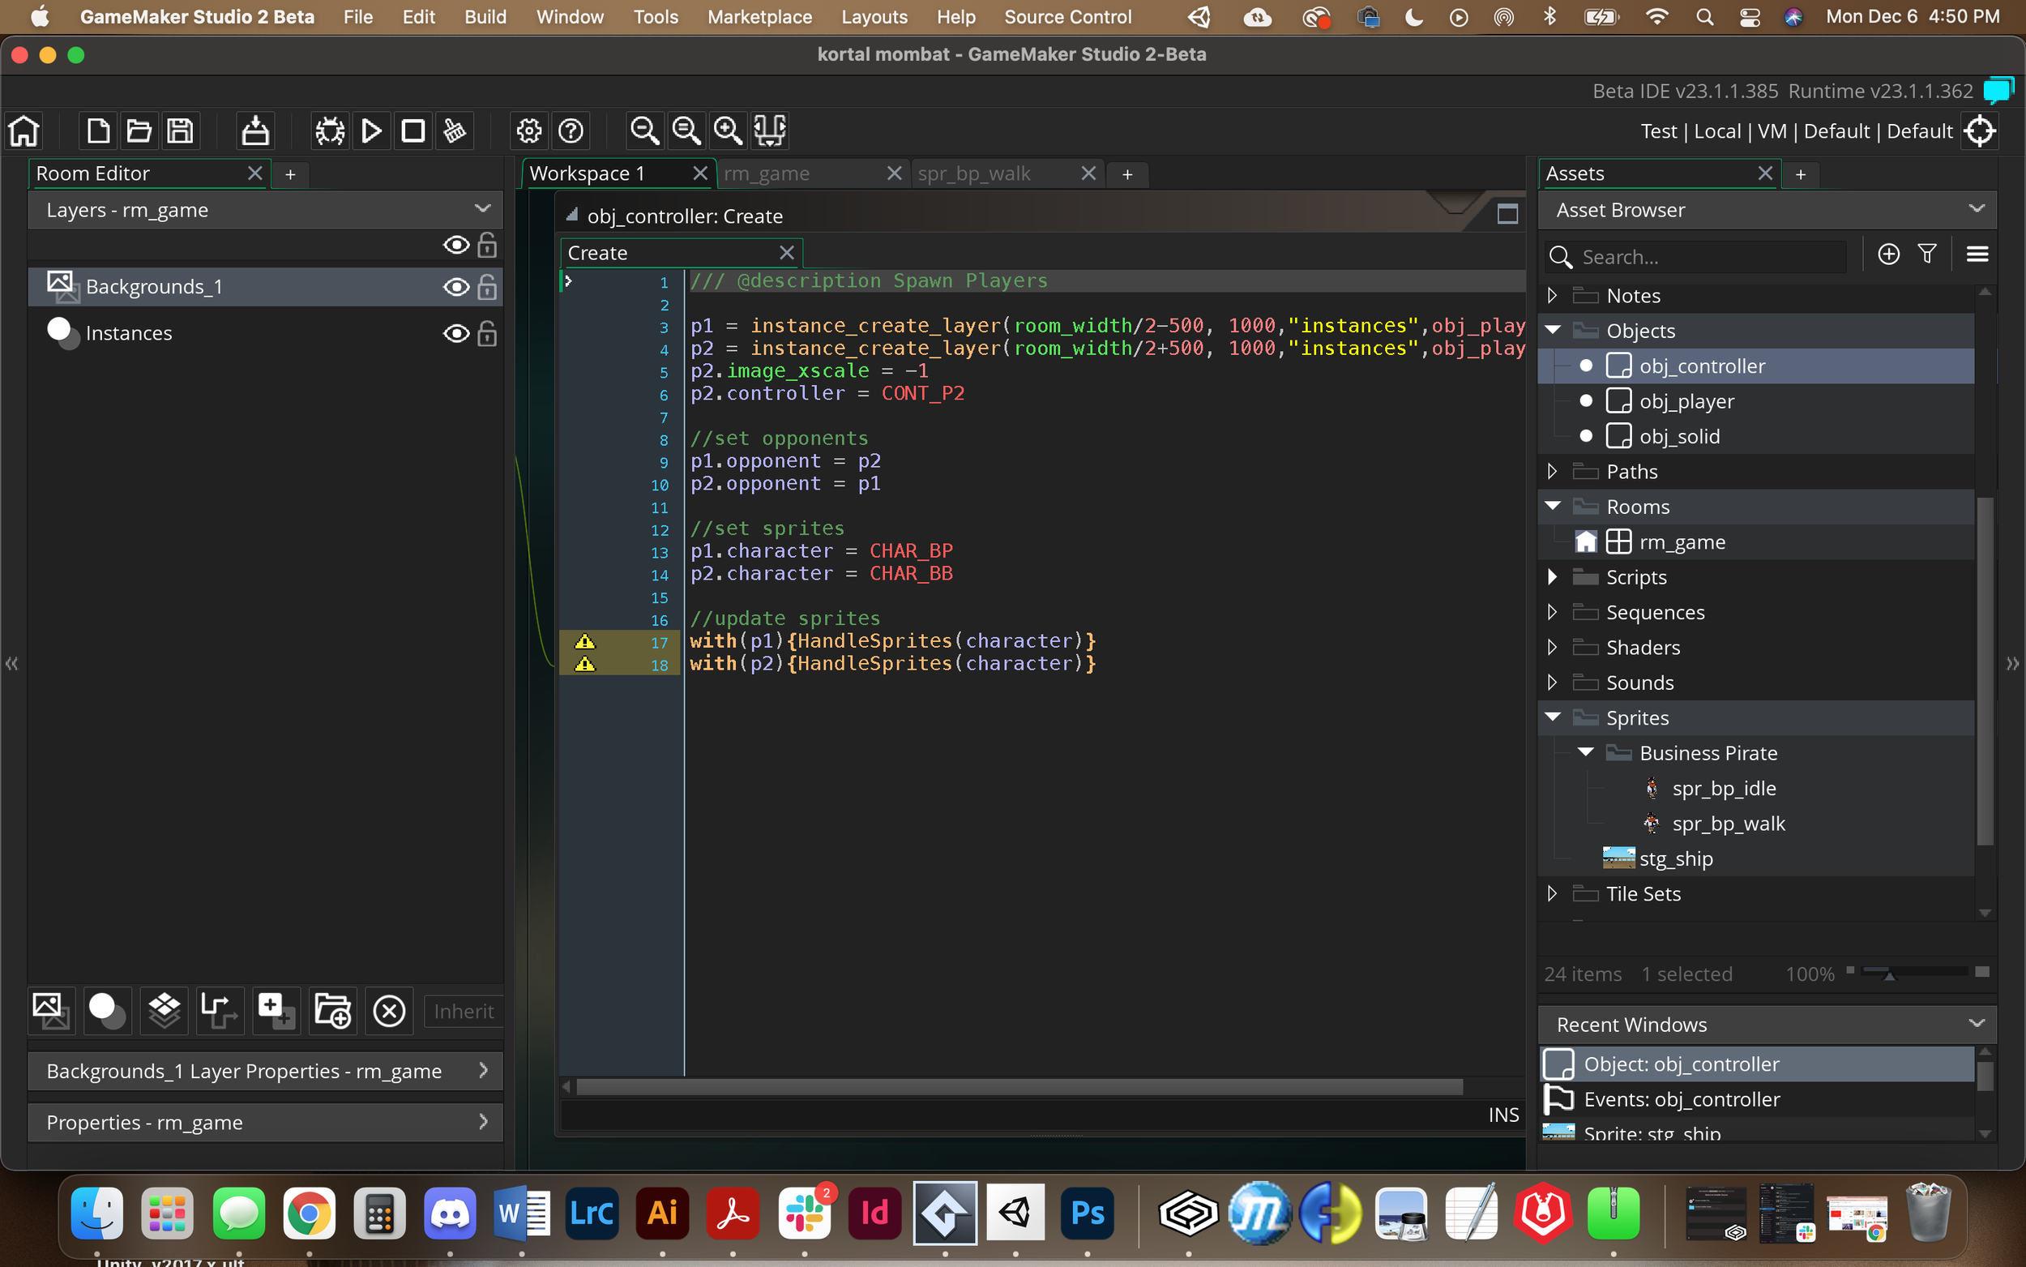Open the chat feedback icon
Image resolution: width=2026 pixels, height=1267 pixels.
coord(1999,90)
